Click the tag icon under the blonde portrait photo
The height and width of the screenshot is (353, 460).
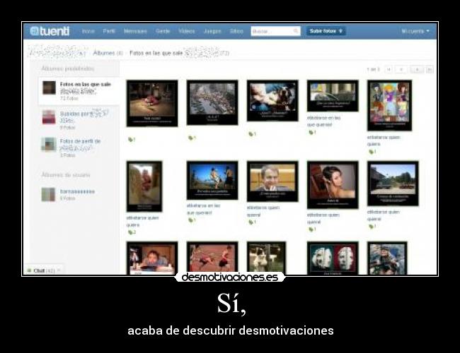pyautogui.click(x=130, y=232)
